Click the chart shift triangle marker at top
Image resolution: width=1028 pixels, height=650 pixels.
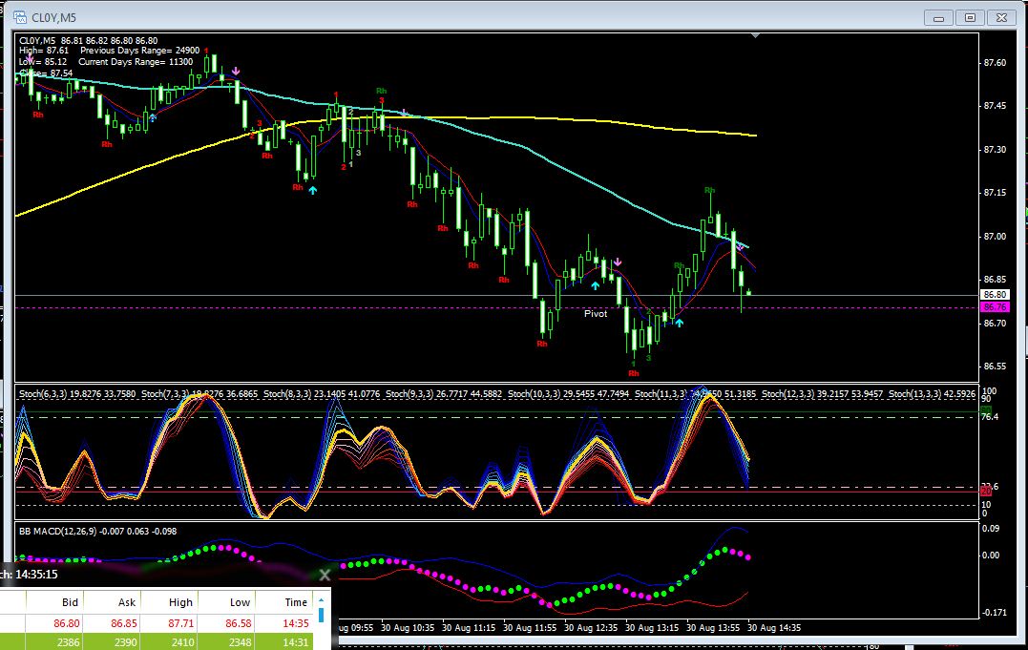(x=755, y=35)
